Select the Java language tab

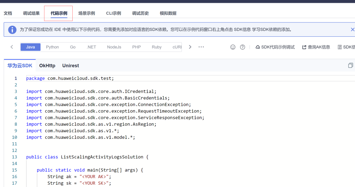[x=30, y=47]
